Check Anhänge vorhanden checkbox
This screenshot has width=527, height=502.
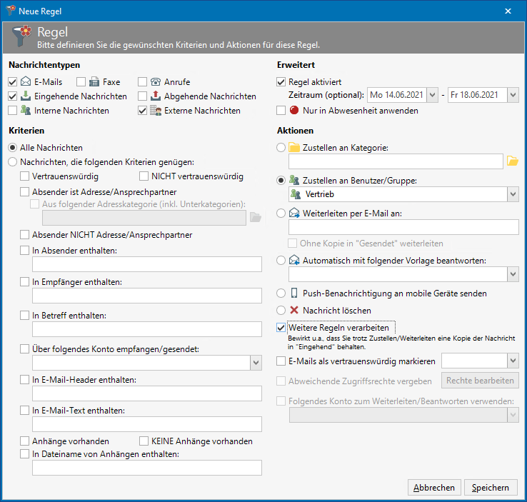[24, 441]
